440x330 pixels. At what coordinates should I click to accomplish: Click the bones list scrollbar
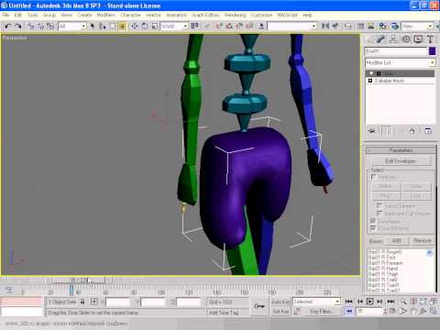430,270
